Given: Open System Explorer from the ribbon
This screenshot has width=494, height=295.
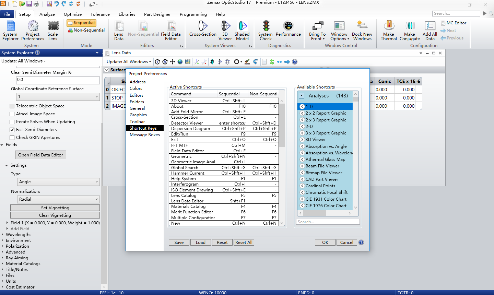Looking at the screenshot, I should click(x=10, y=31).
